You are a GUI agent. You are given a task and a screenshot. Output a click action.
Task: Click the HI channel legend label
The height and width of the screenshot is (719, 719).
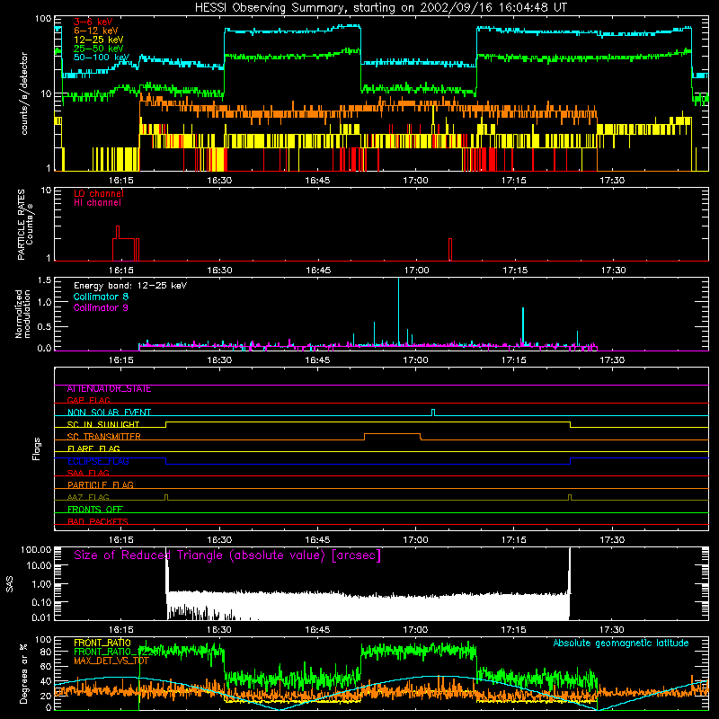tap(97, 203)
